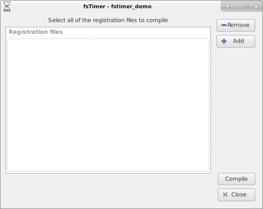Close the compile dialog via Close button
The height and width of the screenshot is (209, 263).
coord(237,195)
